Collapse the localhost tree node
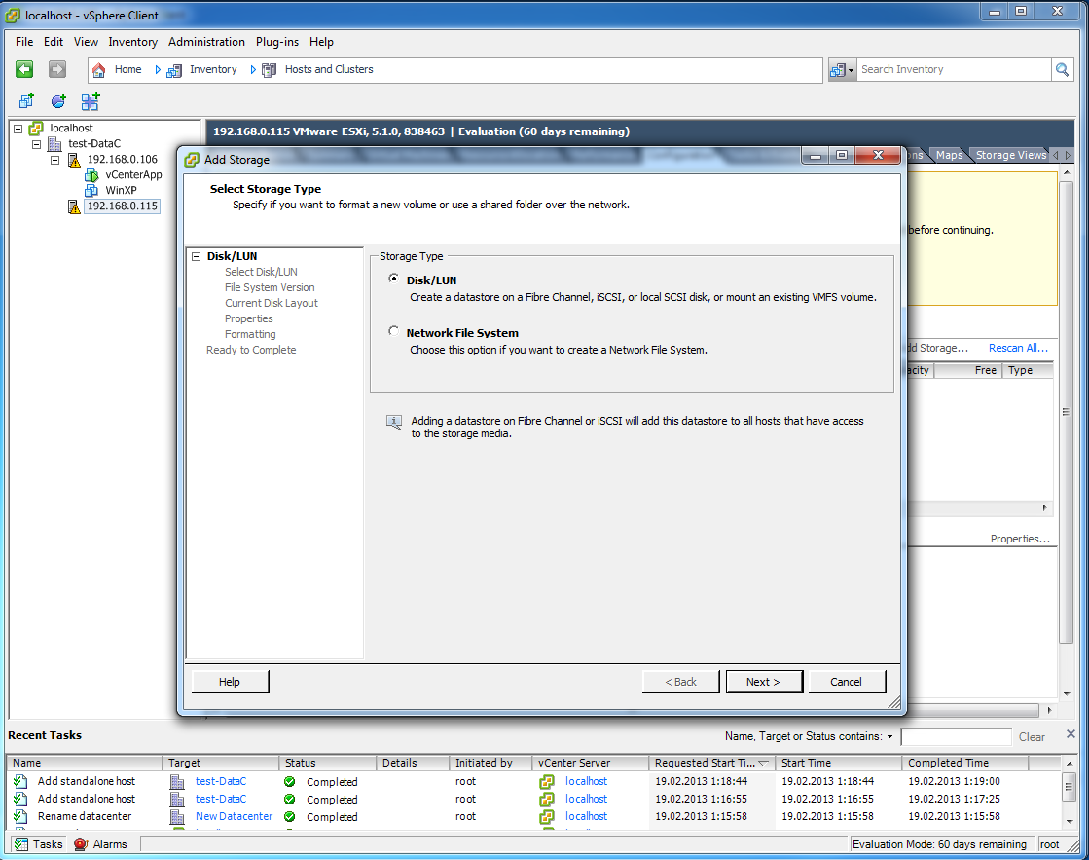 18,129
